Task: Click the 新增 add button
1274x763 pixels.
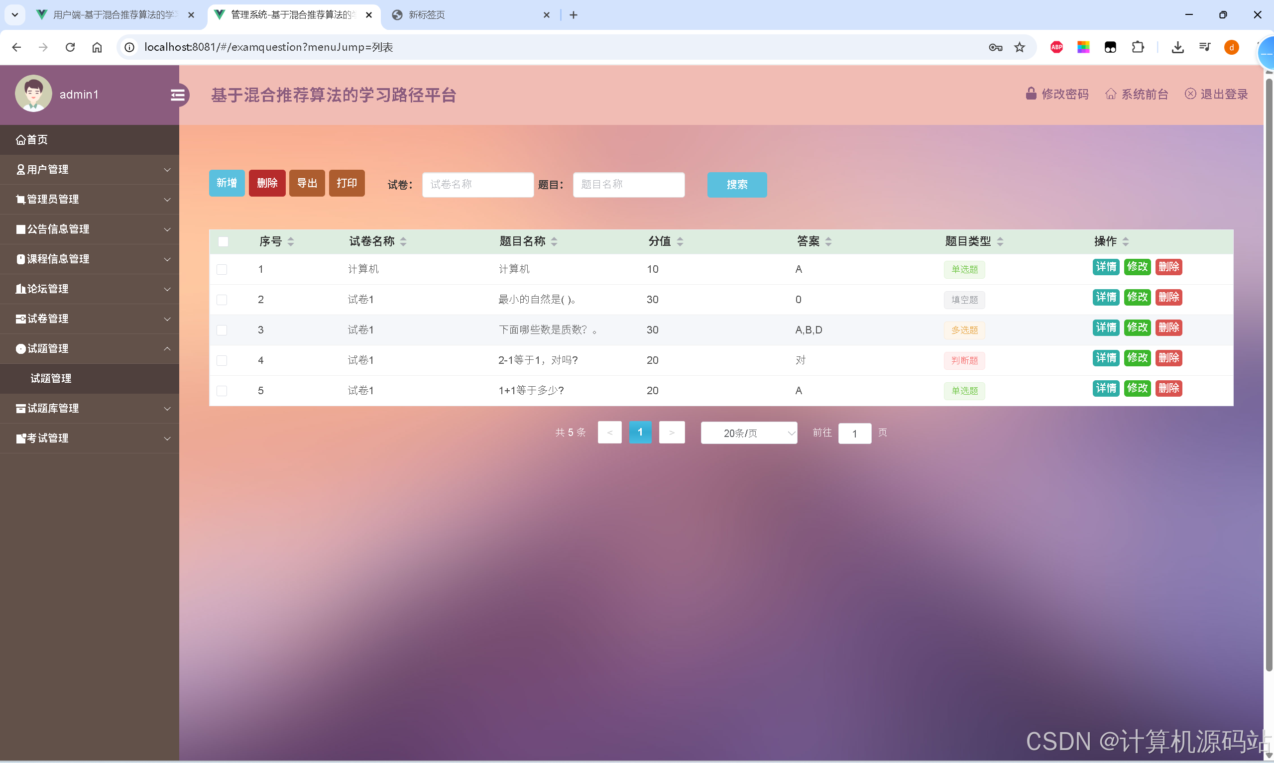Action: coord(226,183)
